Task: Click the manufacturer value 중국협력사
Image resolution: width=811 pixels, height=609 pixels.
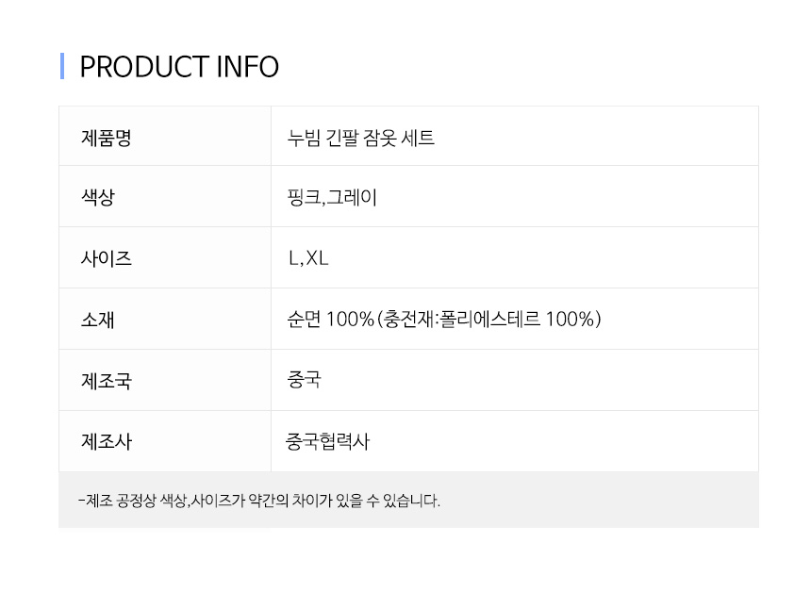Action: point(327,441)
